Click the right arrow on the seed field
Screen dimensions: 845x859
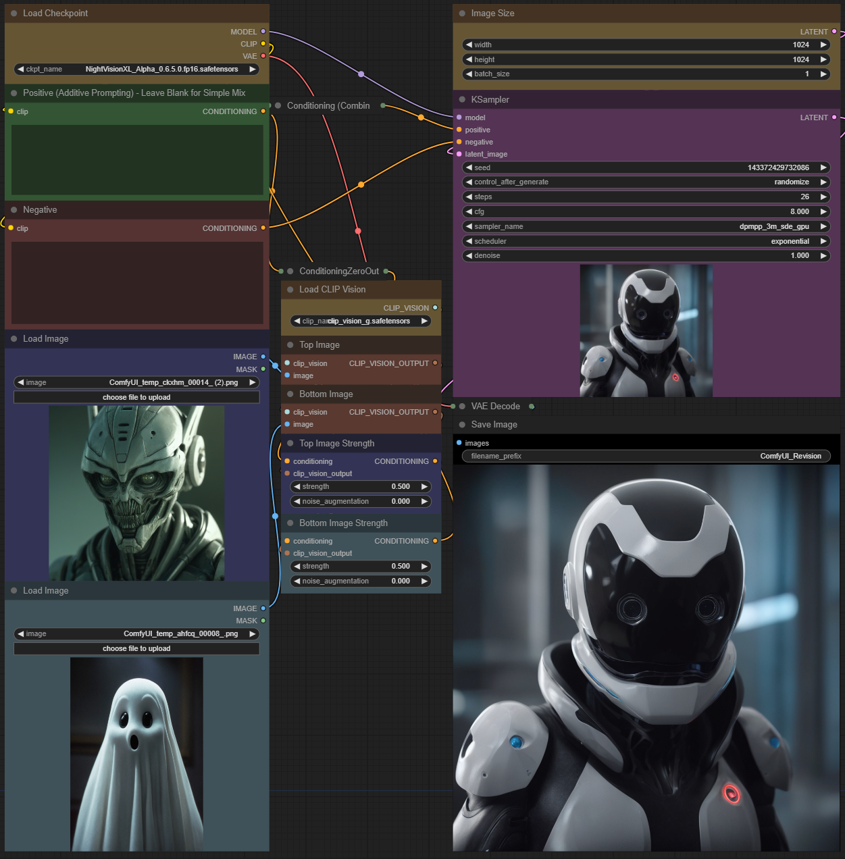coord(823,167)
